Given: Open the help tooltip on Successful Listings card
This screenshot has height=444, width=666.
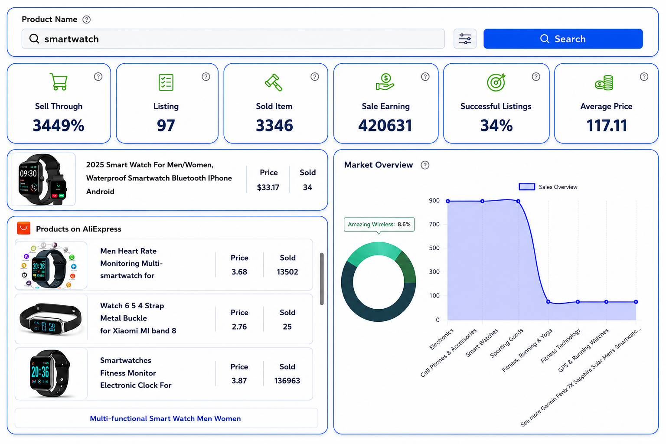Looking at the screenshot, I should [x=536, y=77].
